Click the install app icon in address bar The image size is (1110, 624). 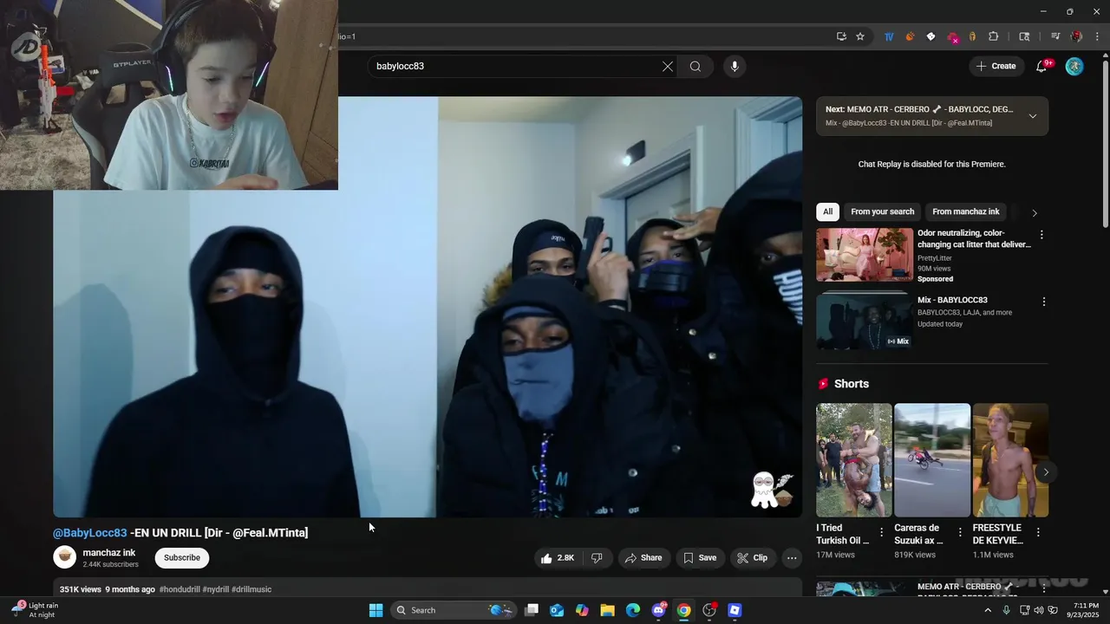coord(841,36)
